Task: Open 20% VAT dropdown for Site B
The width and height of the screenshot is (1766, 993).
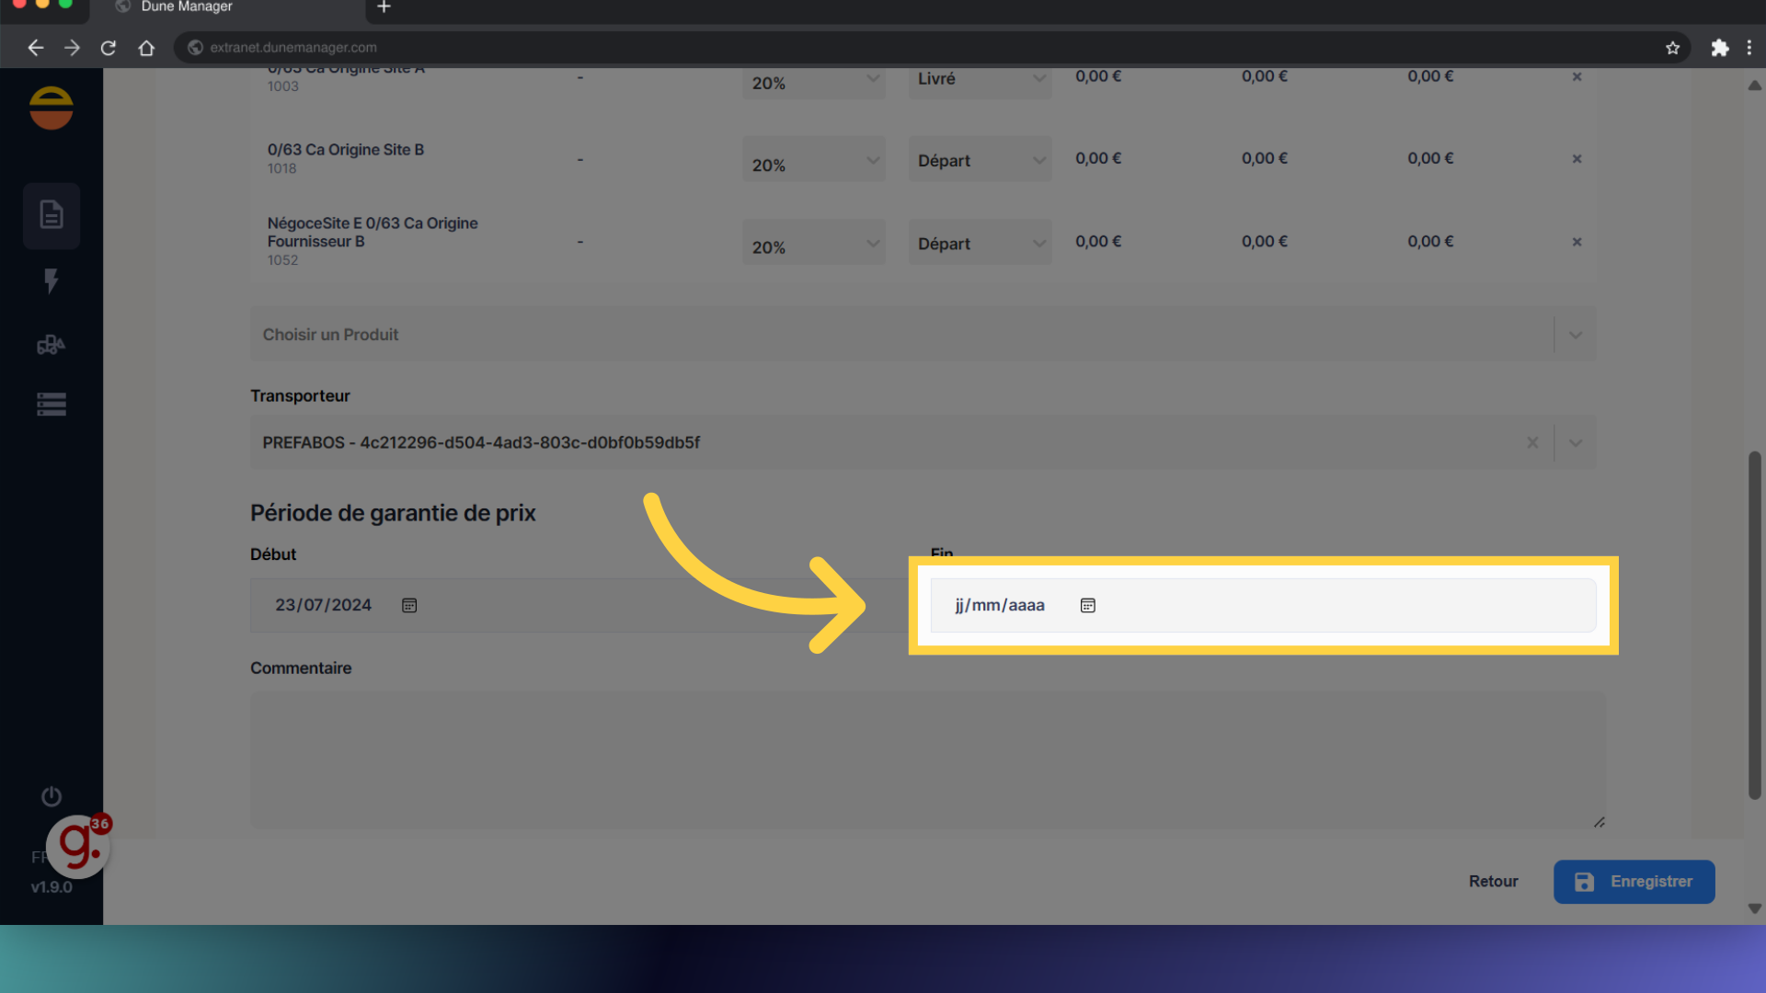Action: click(813, 161)
